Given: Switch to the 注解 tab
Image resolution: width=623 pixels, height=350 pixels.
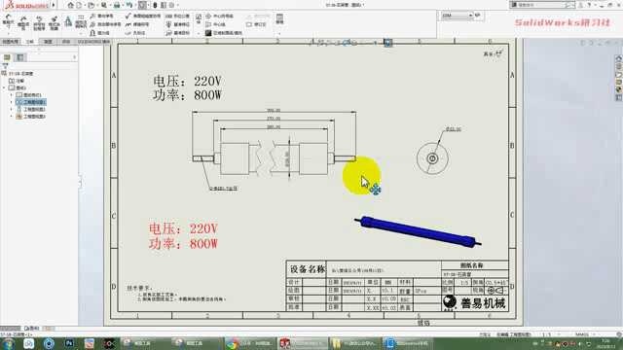Looking at the screenshot, I should [30, 42].
